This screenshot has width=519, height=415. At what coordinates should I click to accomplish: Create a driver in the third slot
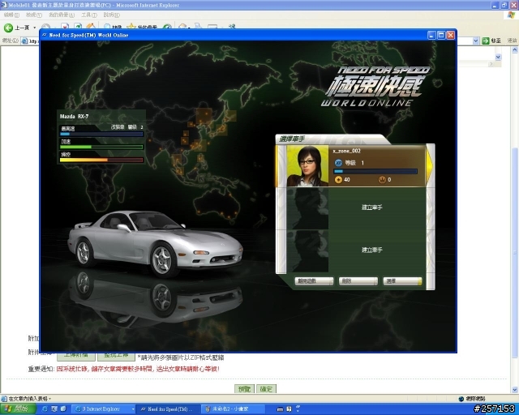pyautogui.click(x=372, y=250)
